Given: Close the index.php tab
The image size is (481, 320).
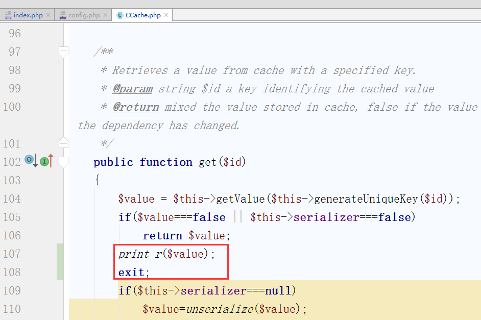Looking at the screenshot, I should pos(49,15).
